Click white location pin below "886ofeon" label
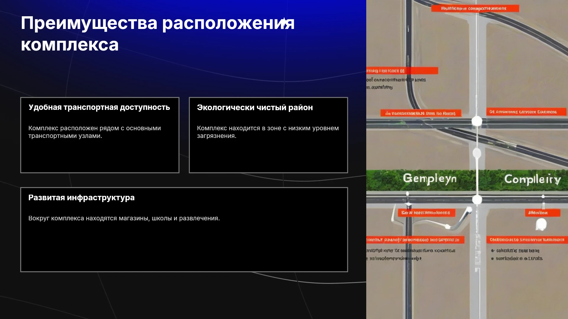568x319 pixels. (x=541, y=224)
